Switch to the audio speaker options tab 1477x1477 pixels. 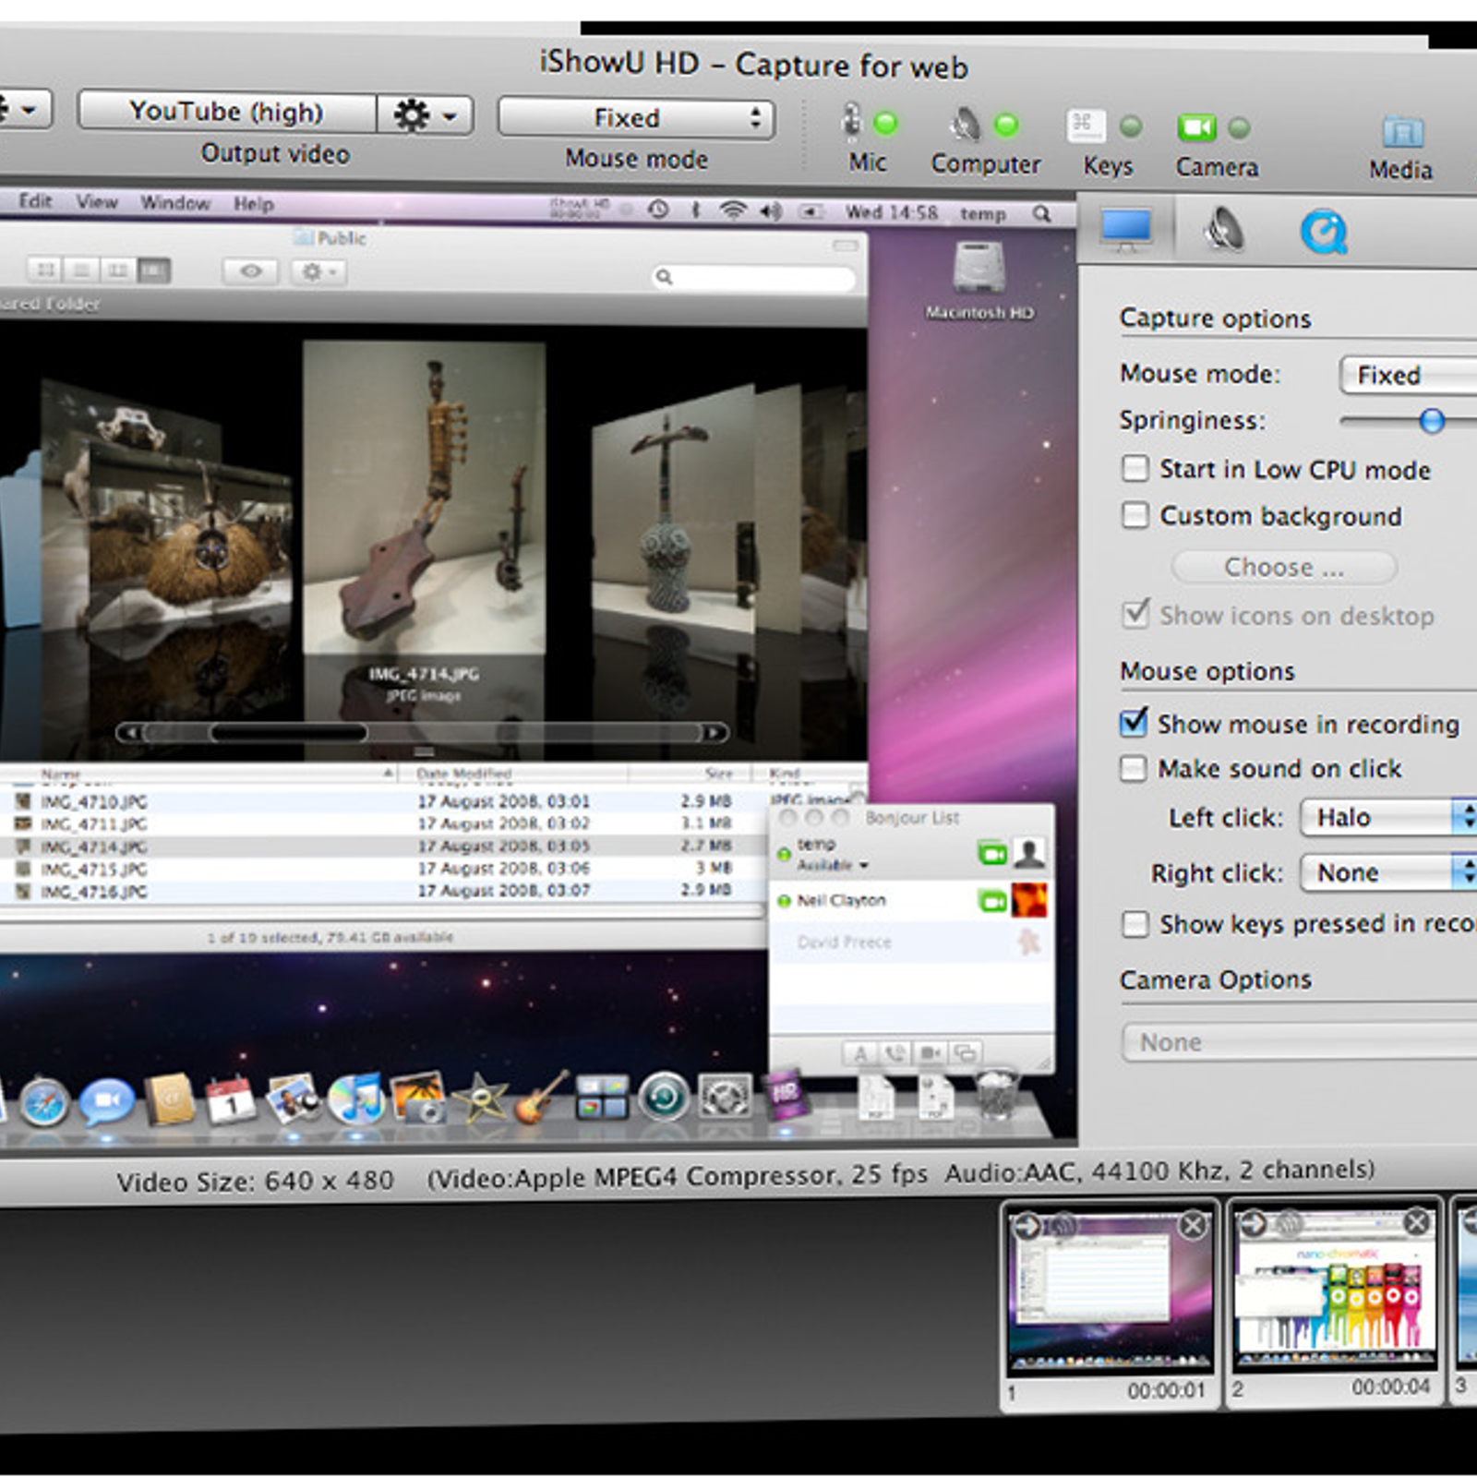tap(1225, 231)
